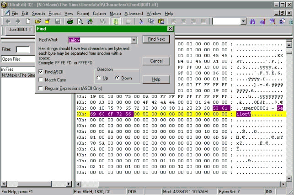The height and width of the screenshot is (195, 294).
Task: Uncheck the Find ASCII checkbox
Action: tap(42, 72)
